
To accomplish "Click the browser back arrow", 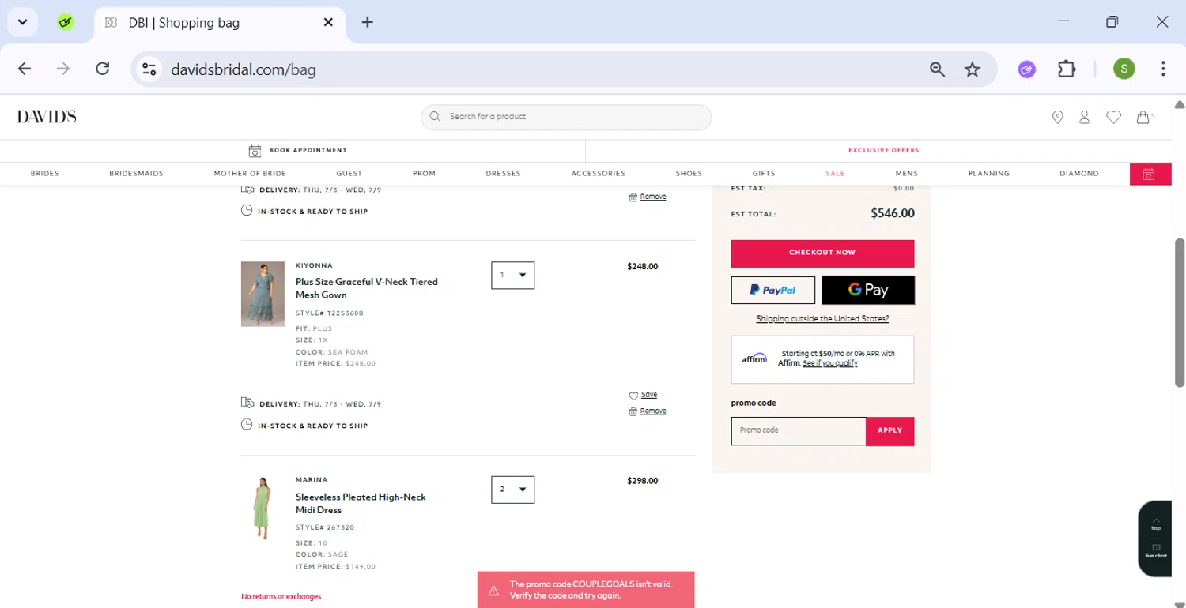I will coord(25,69).
